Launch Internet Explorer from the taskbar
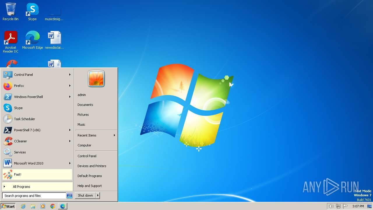373x210 pixels. [x=23, y=206]
